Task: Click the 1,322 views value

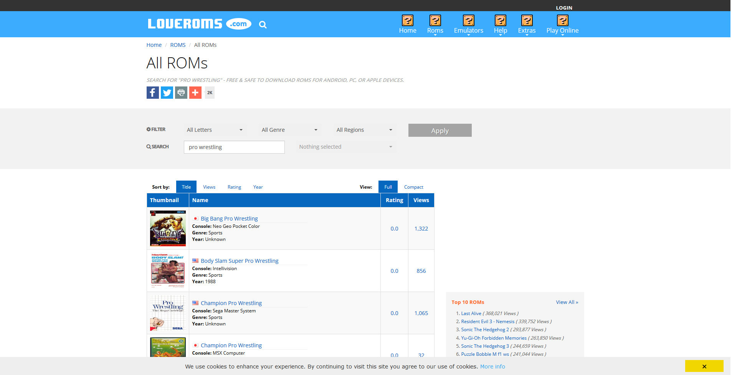Action: click(421, 229)
